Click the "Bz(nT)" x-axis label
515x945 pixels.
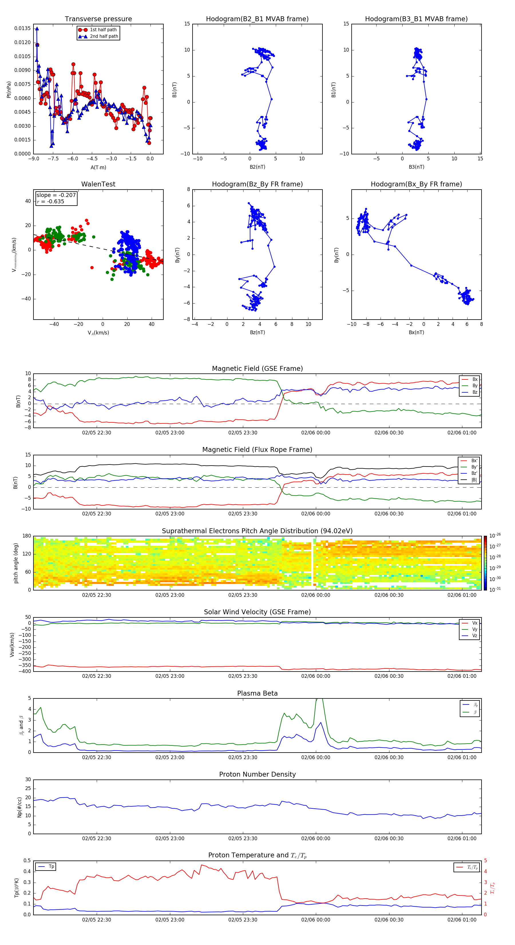point(257,332)
